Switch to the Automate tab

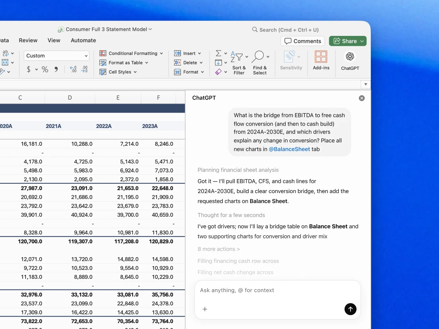[83, 40]
